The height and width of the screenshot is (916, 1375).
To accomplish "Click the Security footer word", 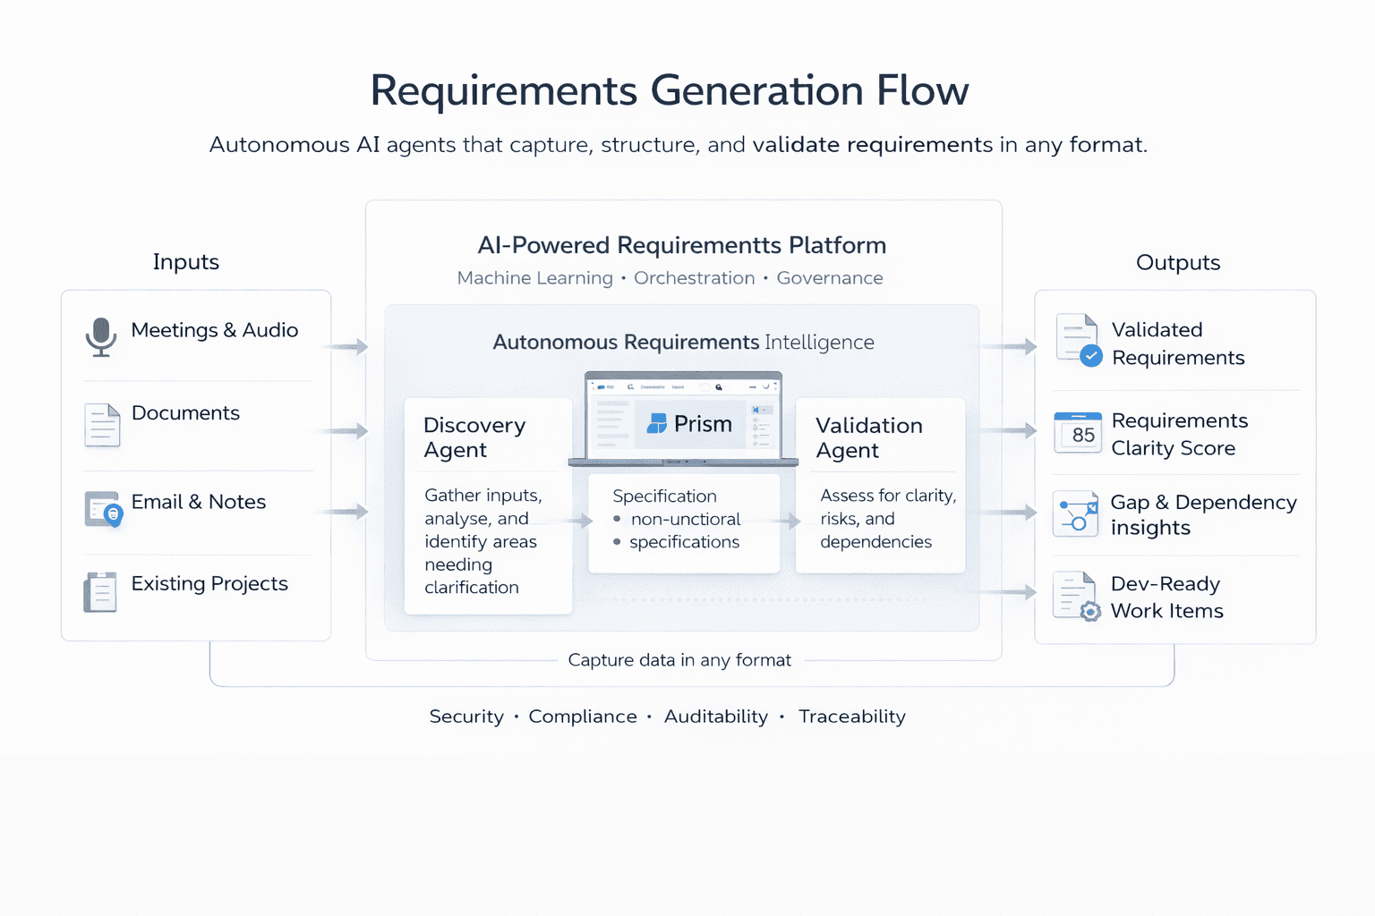I will click(466, 717).
